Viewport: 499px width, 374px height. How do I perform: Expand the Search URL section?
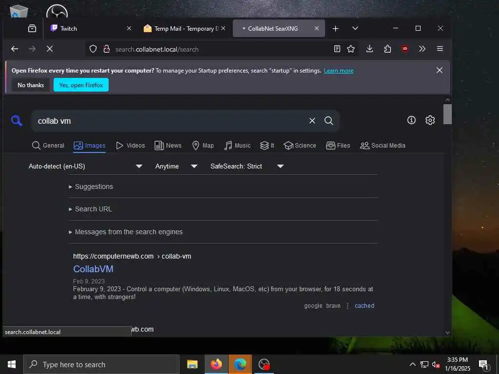coord(91,209)
